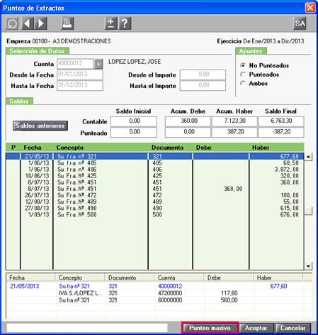The image size is (318, 335).
Task: Click Haber amount 3.872,00
Action: pos(287,170)
